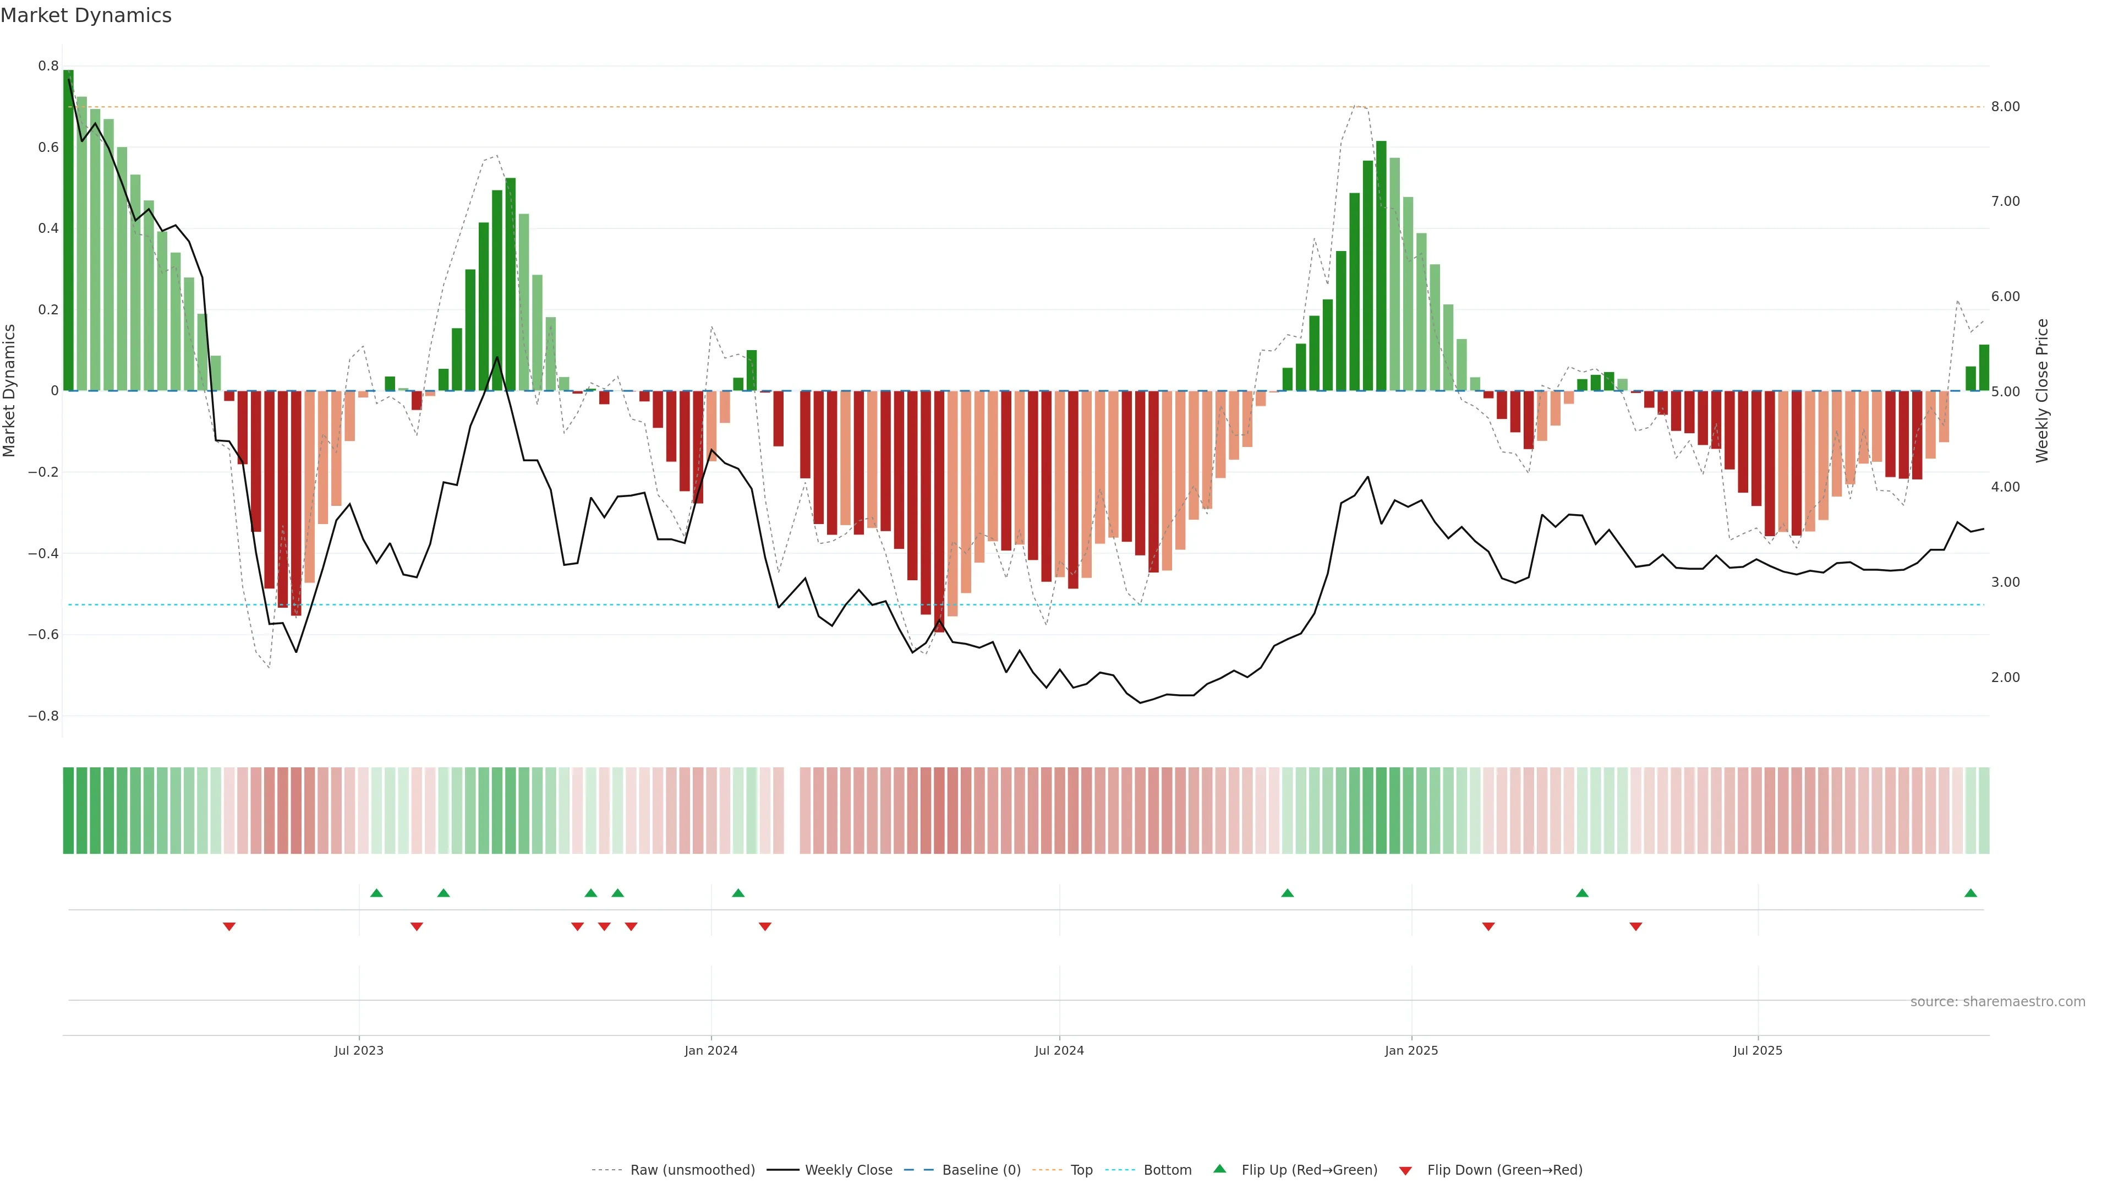Click the darkest green heatmap cell near Jan 2025
The width and height of the screenshot is (2113, 1189).
[1381, 811]
